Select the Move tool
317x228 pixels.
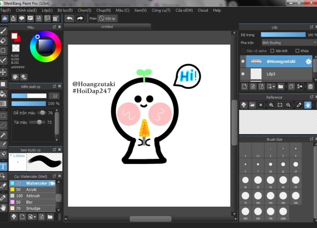point(3,72)
